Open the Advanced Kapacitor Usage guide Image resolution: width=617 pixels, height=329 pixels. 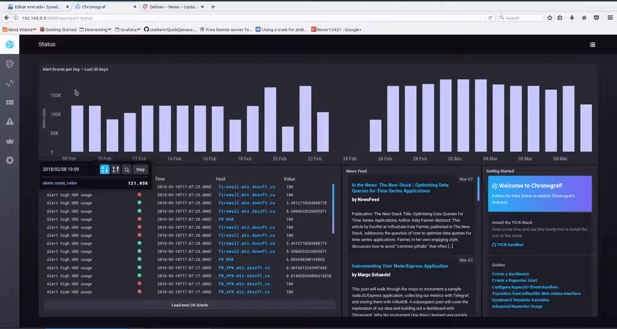pyautogui.click(x=517, y=306)
